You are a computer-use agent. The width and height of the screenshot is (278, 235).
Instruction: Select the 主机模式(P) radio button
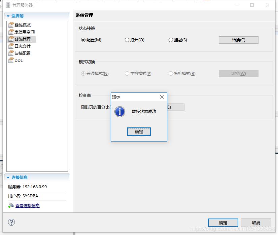127,74
